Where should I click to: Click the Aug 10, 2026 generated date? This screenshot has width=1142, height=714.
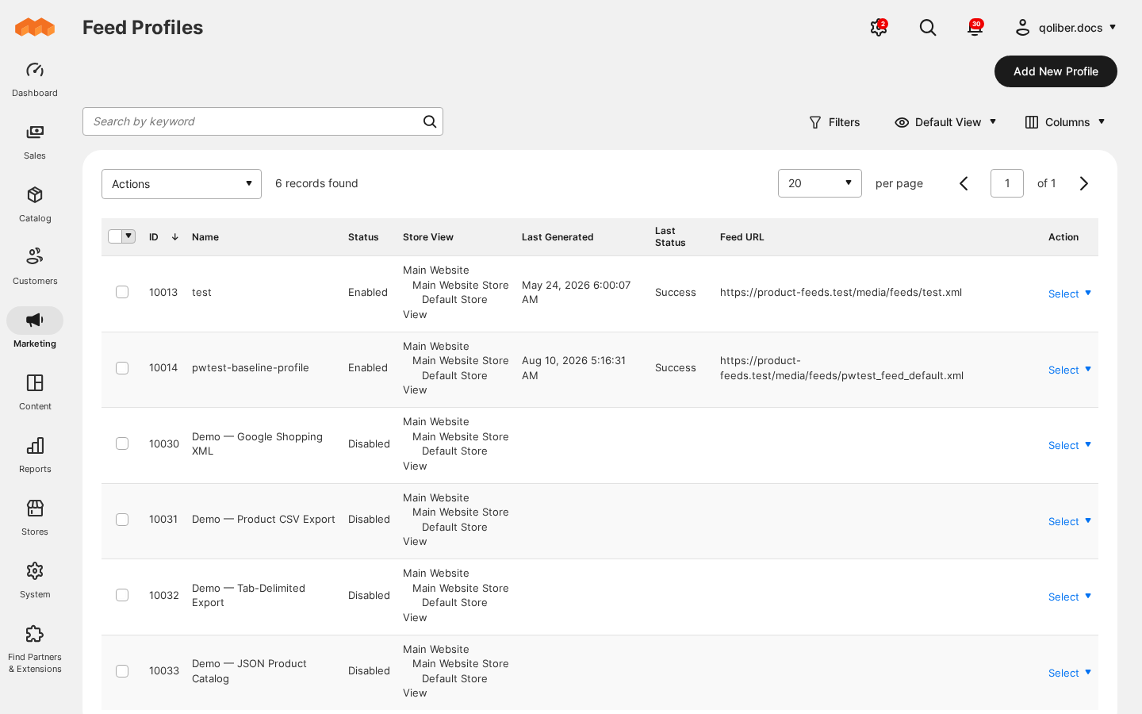pos(573,368)
